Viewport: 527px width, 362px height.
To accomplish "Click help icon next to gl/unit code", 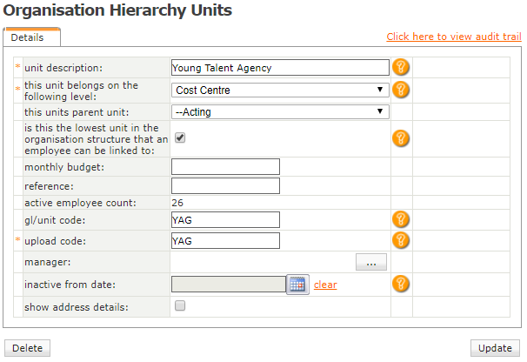I will pyautogui.click(x=401, y=219).
